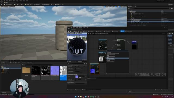Screen dimensions: 174x98
Task: Toggle Hide Unrelated in material editor
Action: pyautogui.click(x=115, y=31)
